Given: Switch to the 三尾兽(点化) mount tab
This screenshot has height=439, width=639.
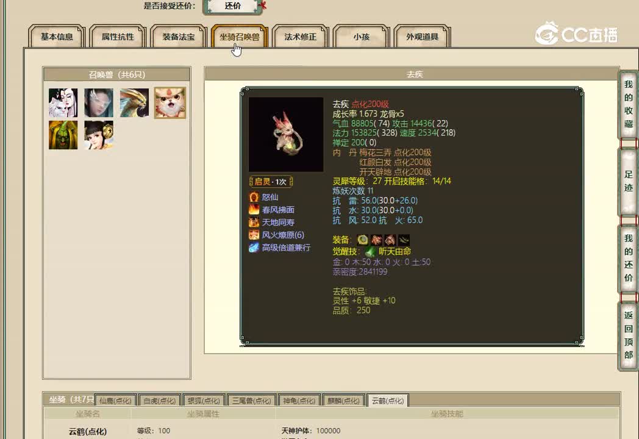Looking at the screenshot, I should [251, 400].
